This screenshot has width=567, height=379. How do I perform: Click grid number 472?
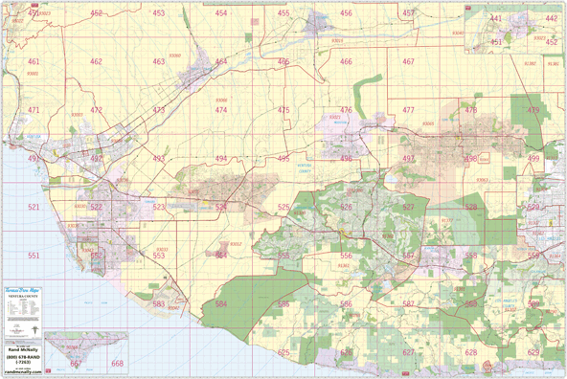96,110
